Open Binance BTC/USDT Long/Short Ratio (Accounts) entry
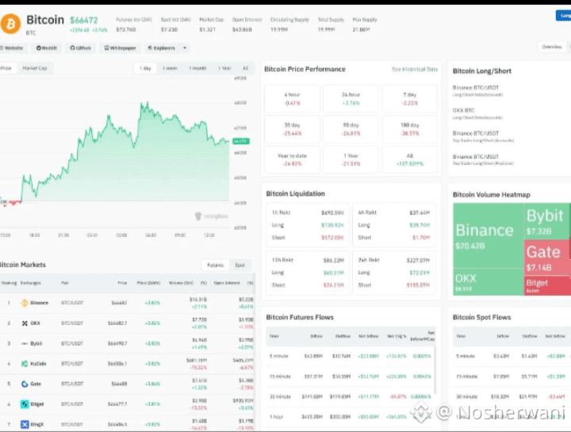This screenshot has width=571, height=432. click(x=477, y=91)
